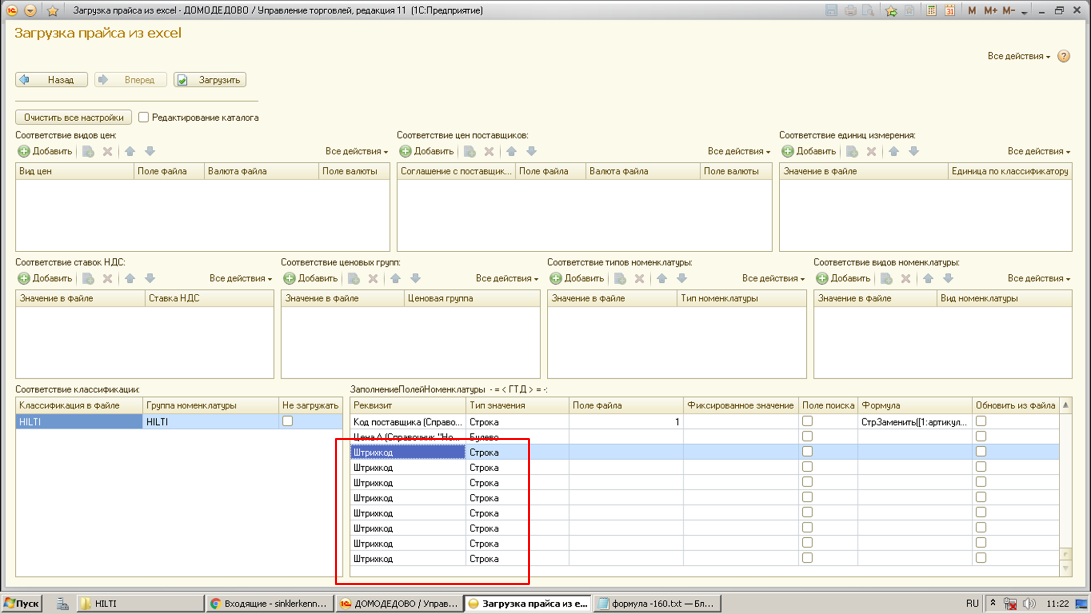The height and width of the screenshot is (614, 1091).
Task: Delete icon in units of measure toolbar
Action: (871, 151)
